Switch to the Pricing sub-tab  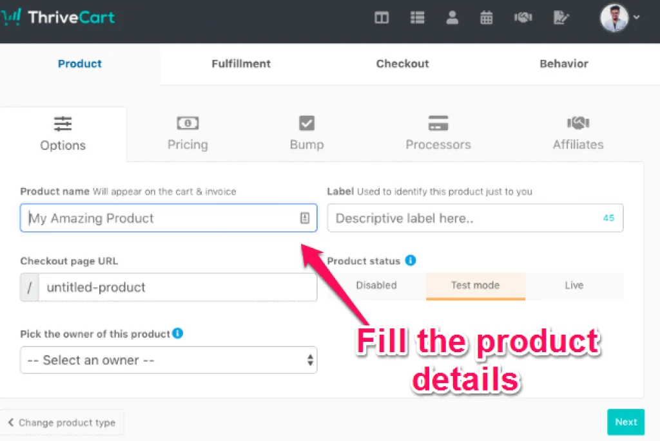[x=188, y=133]
